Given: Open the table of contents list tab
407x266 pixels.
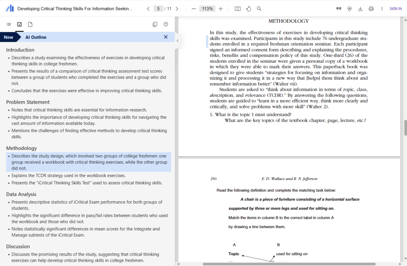Looking at the screenshot, I should pos(9,24).
